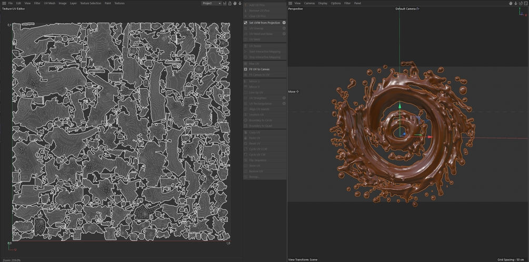Image resolution: width=529 pixels, height=262 pixels.
Task: Open the Panel menu in viewport
Action: point(357,3)
